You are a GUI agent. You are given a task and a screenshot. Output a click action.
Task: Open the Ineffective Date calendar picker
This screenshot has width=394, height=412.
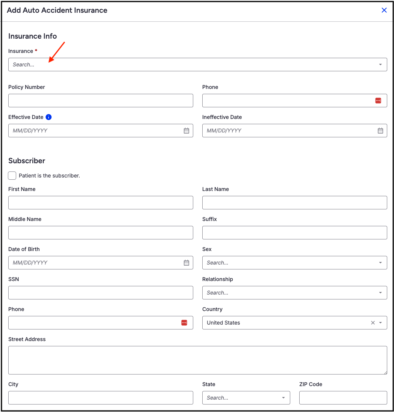(380, 131)
